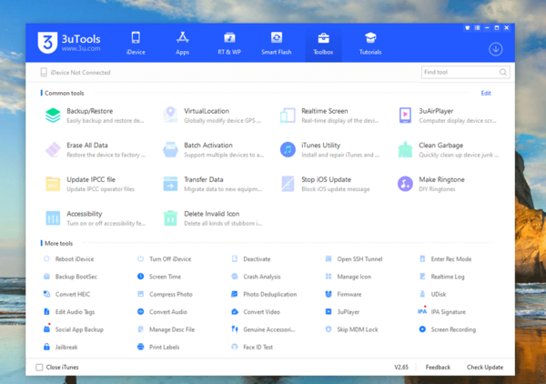Click the download arrow icon in header
Image resolution: width=546 pixels, height=384 pixels.
(x=496, y=49)
